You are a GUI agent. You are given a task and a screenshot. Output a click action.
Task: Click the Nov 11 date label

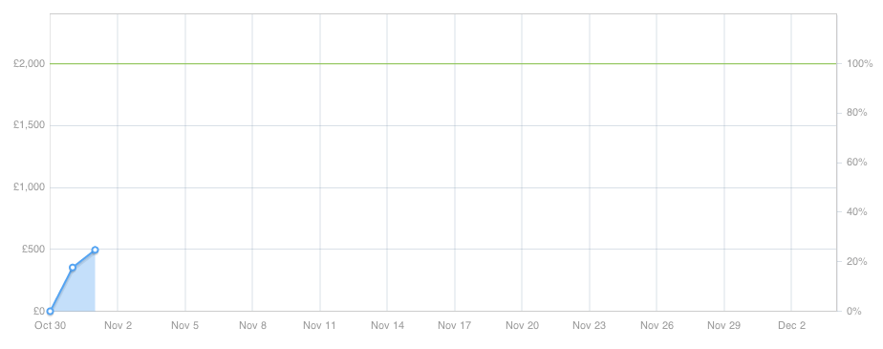(319, 325)
